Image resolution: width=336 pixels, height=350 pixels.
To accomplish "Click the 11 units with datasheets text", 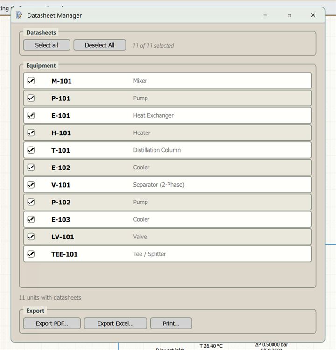I will [x=50, y=298].
